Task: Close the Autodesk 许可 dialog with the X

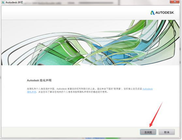Action: pyautogui.click(x=175, y=2)
